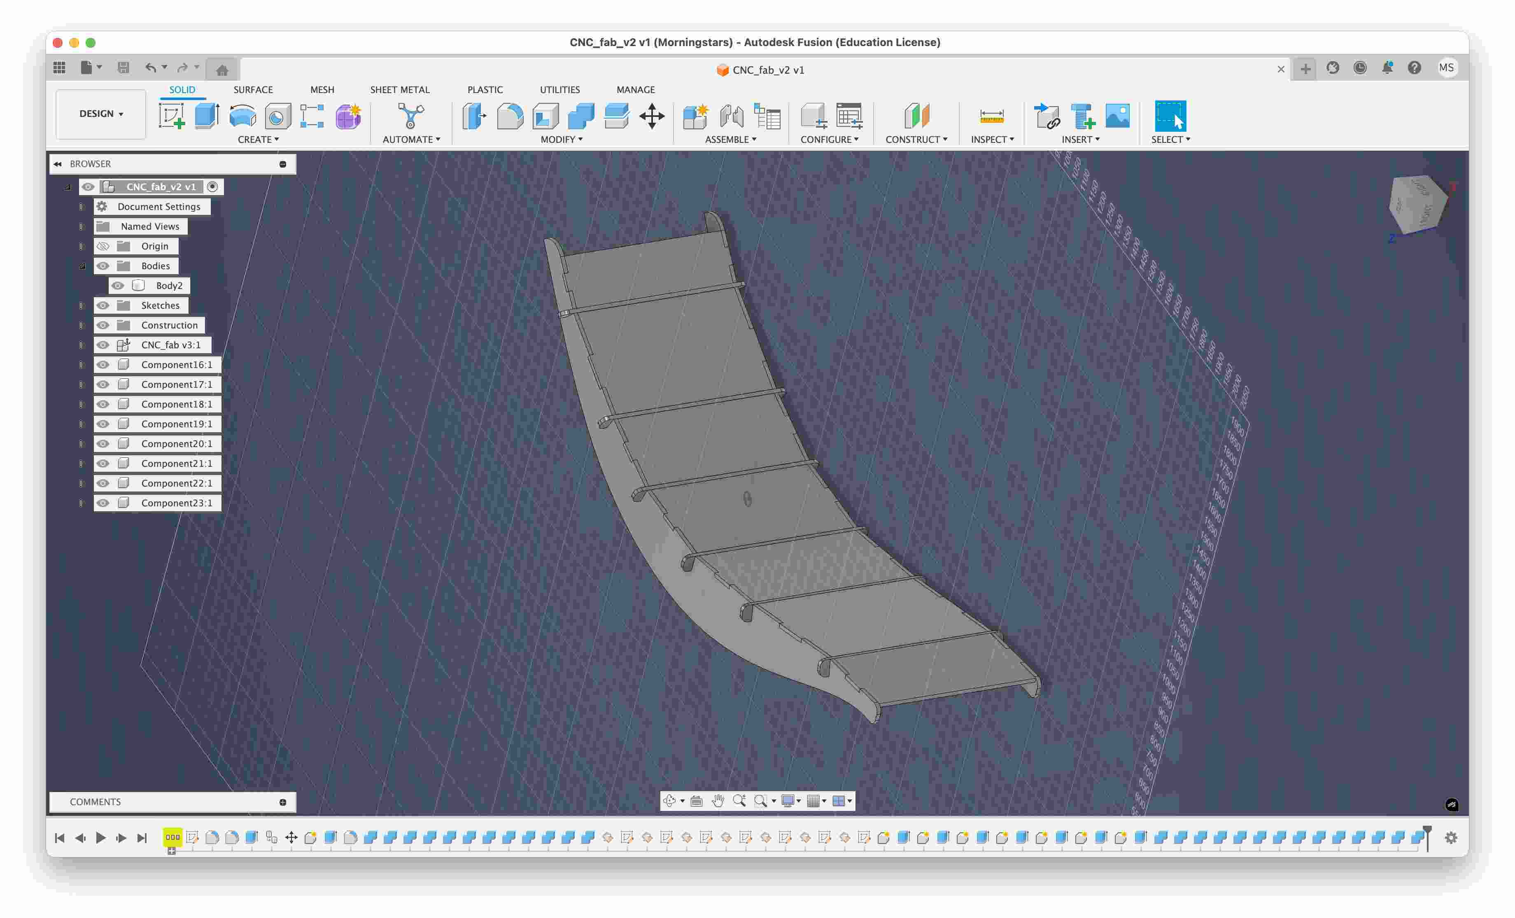
Task: Click the timeline end marker handle
Action: point(1427,837)
